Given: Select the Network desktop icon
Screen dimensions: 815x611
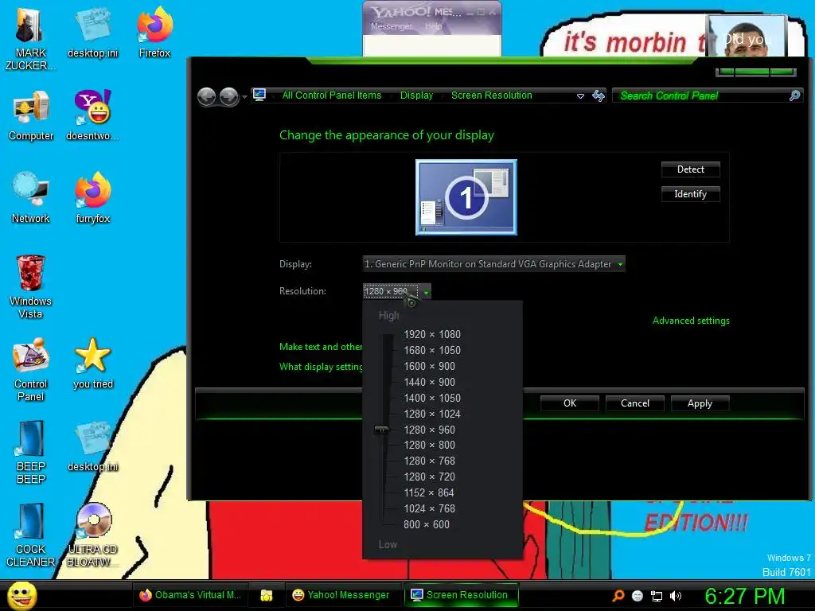Looking at the screenshot, I should [x=31, y=198].
